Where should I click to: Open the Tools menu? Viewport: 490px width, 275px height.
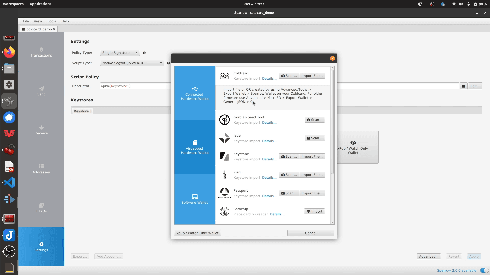[51, 21]
